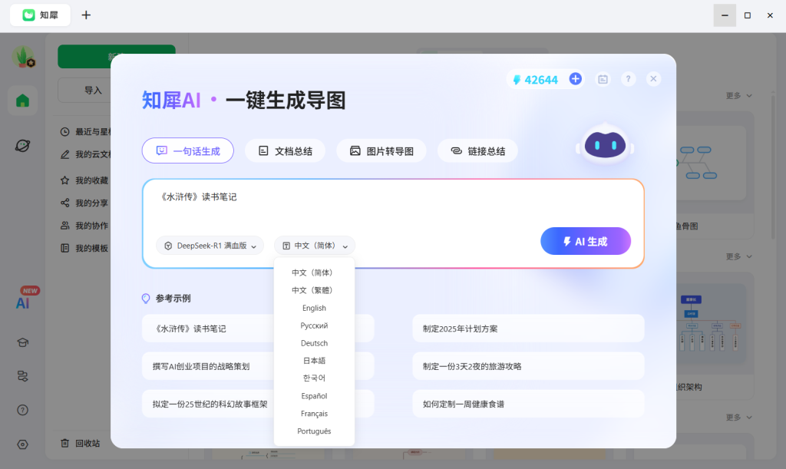The image size is (786, 469).
Task: Open 最近与星标 in left navigation
Action: coord(85,132)
